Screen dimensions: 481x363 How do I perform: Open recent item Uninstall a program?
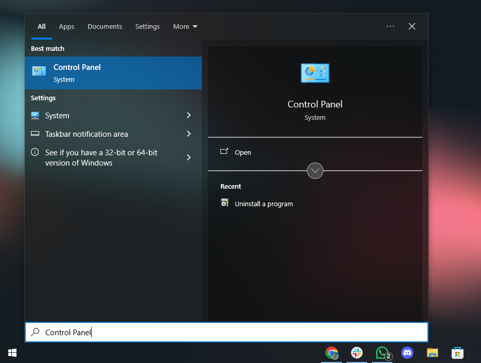point(263,204)
